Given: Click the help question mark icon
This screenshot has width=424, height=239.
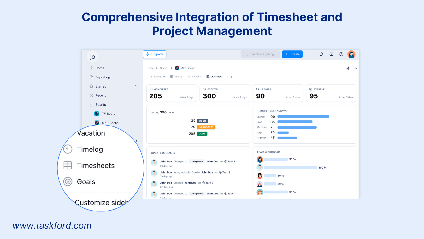Looking at the screenshot, I should [341, 54].
